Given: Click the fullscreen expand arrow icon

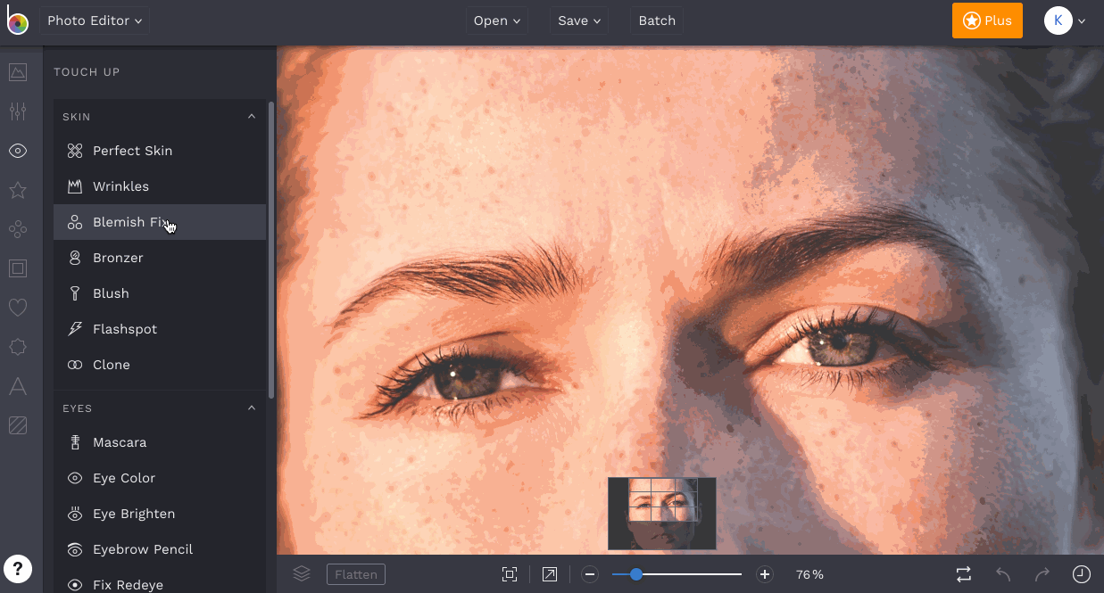Looking at the screenshot, I should tap(550, 575).
